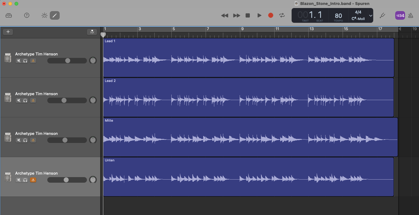Click bar 13 on the ruler
Screen dimensions: 419x215
click(311, 29)
